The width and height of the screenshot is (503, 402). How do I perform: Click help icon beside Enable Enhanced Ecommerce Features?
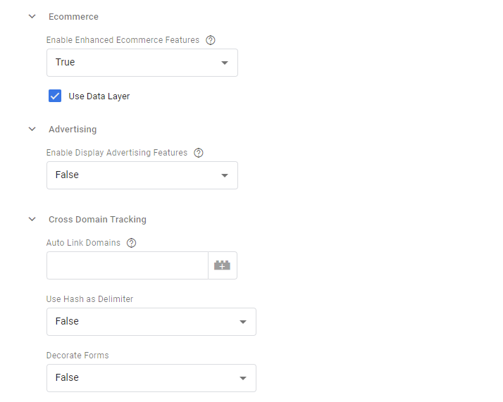(x=210, y=40)
